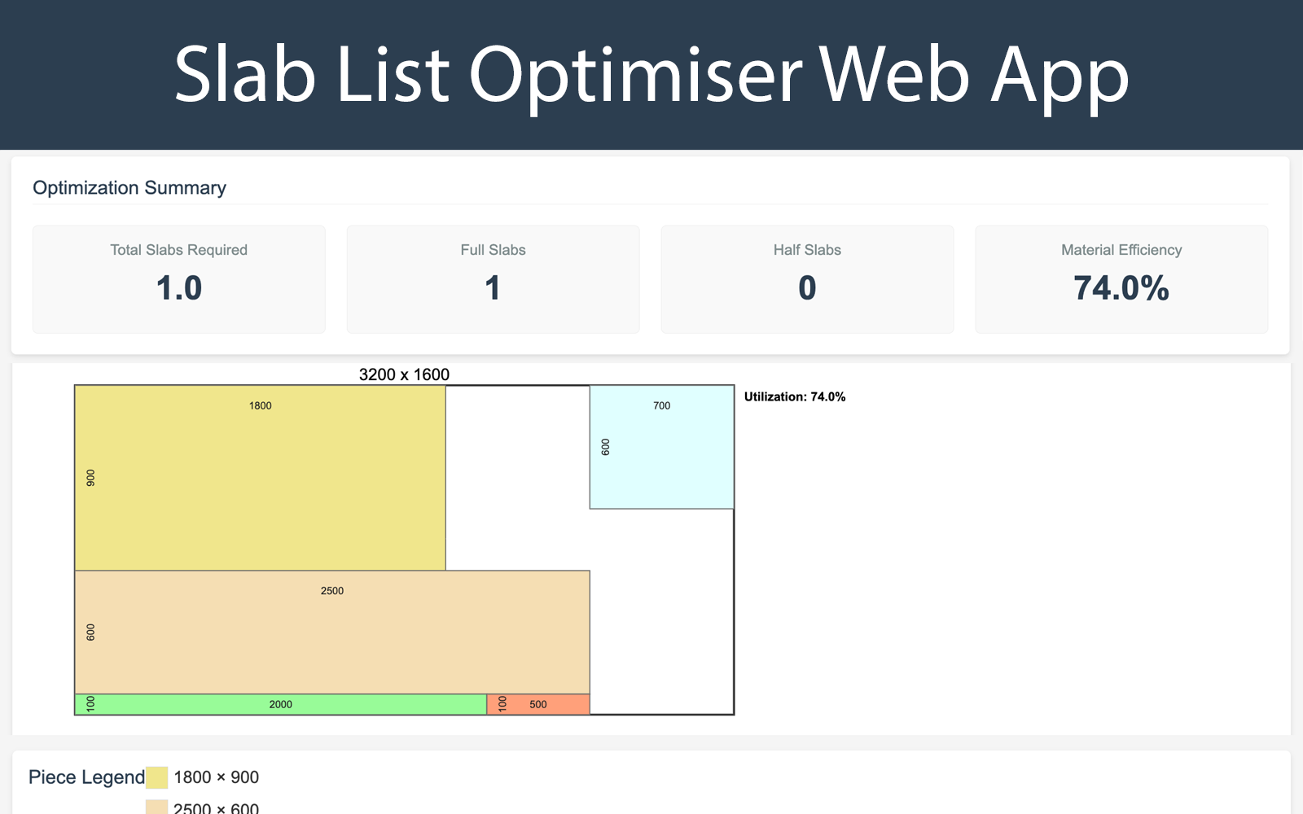Image resolution: width=1303 pixels, height=814 pixels.
Task: Select the Total Slabs Required summary card
Action: pyautogui.click(x=178, y=278)
